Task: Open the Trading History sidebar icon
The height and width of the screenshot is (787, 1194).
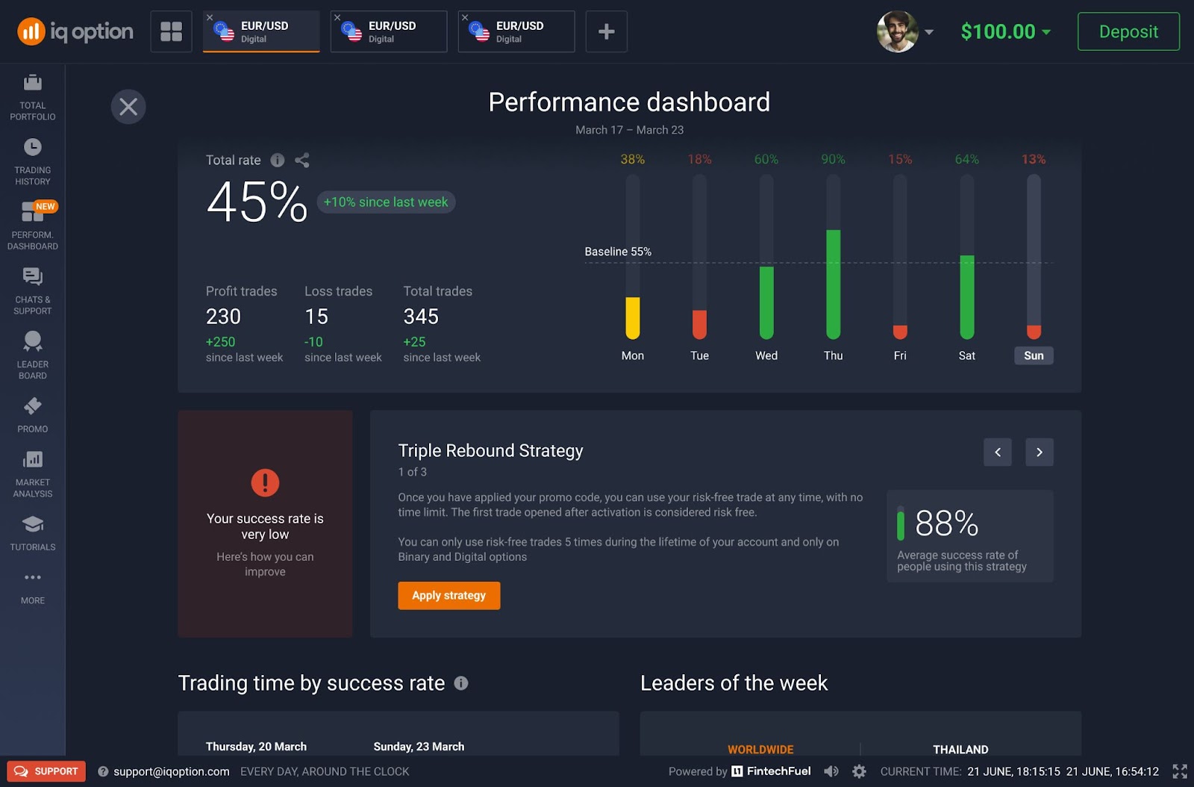Action: pos(32,161)
